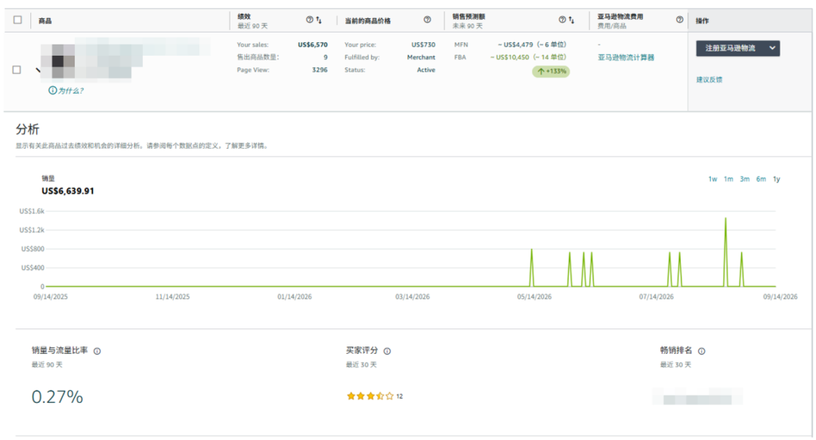Image resolution: width=816 pixels, height=440 pixels.
Task: Open help icon beside 销售预测额 header
Action: [x=562, y=20]
